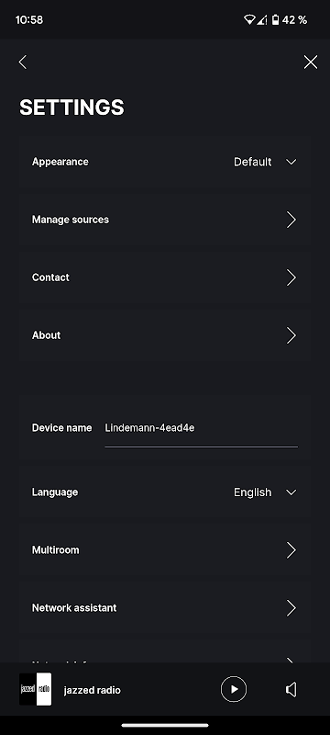Open the volume speaker icon

click(x=291, y=689)
